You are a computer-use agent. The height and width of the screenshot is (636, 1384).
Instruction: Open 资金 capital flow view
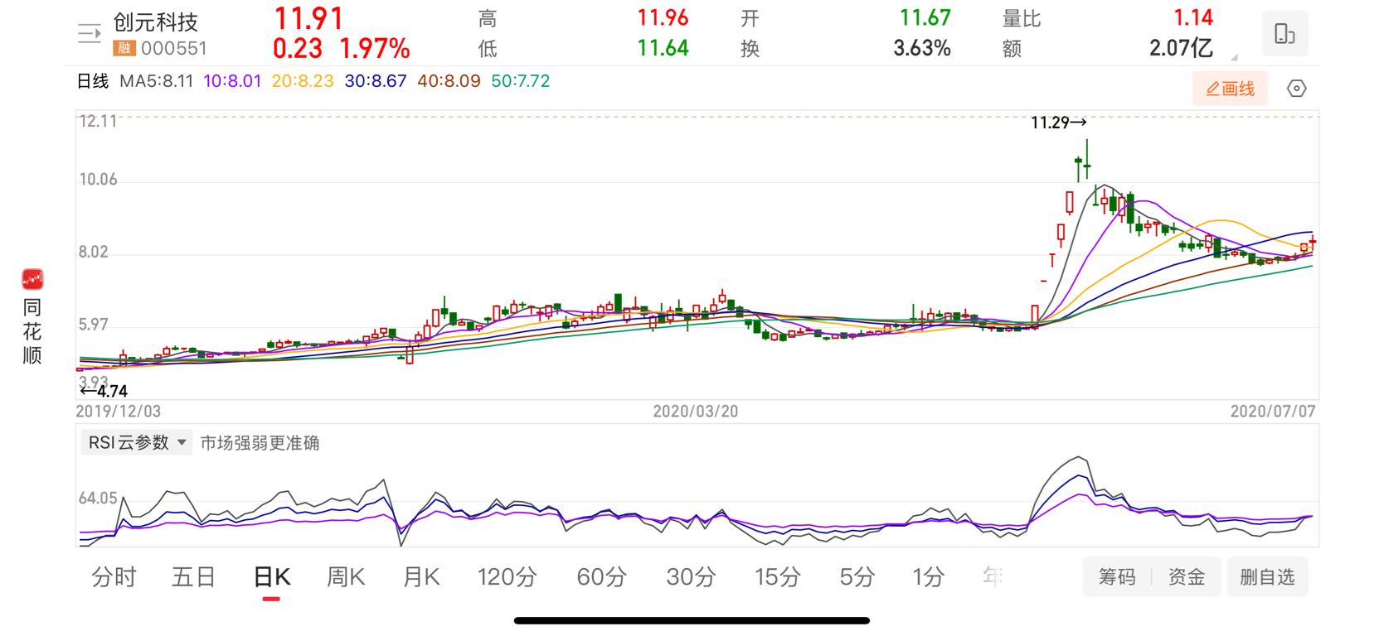coord(1187,576)
